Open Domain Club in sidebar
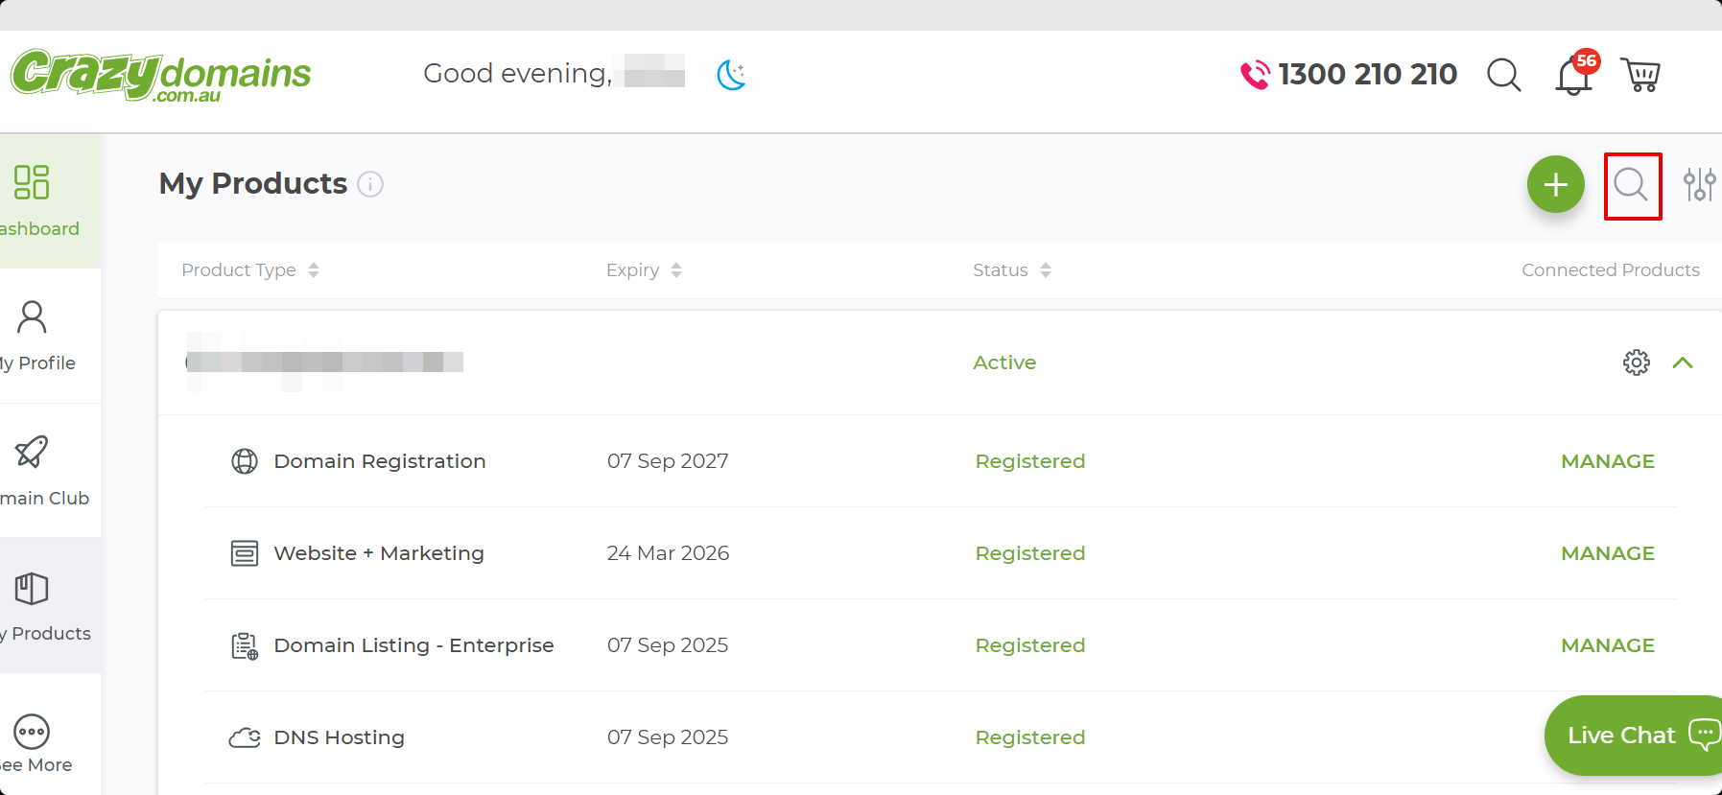Image resolution: width=1722 pixels, height=795 pixels. tap(50, 471)
